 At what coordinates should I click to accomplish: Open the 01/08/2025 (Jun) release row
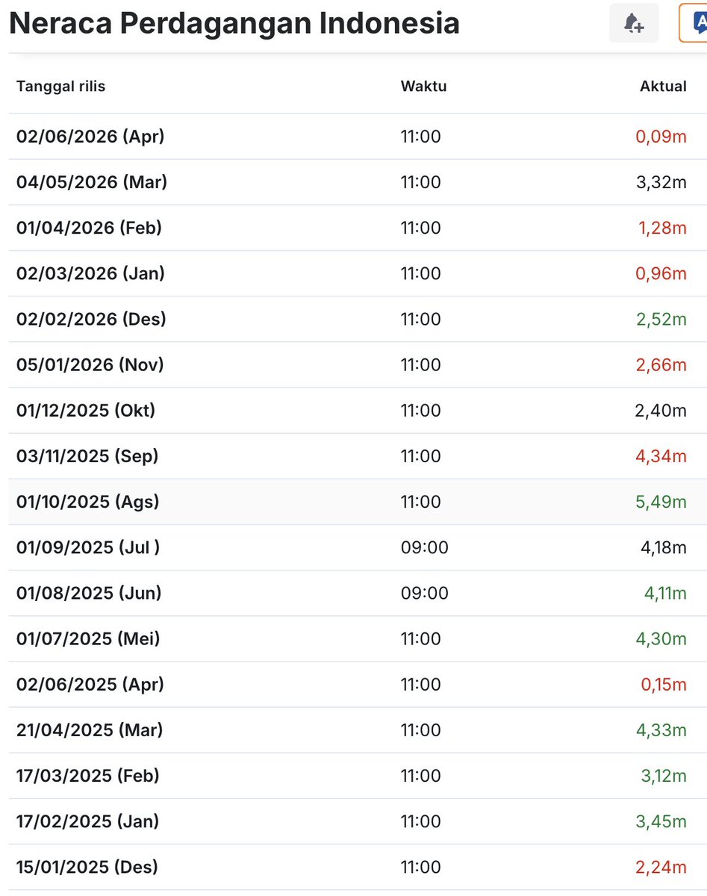358,593
